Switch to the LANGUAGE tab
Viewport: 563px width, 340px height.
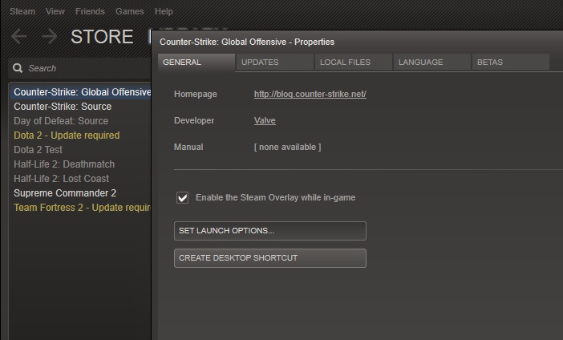coord(432,63)
